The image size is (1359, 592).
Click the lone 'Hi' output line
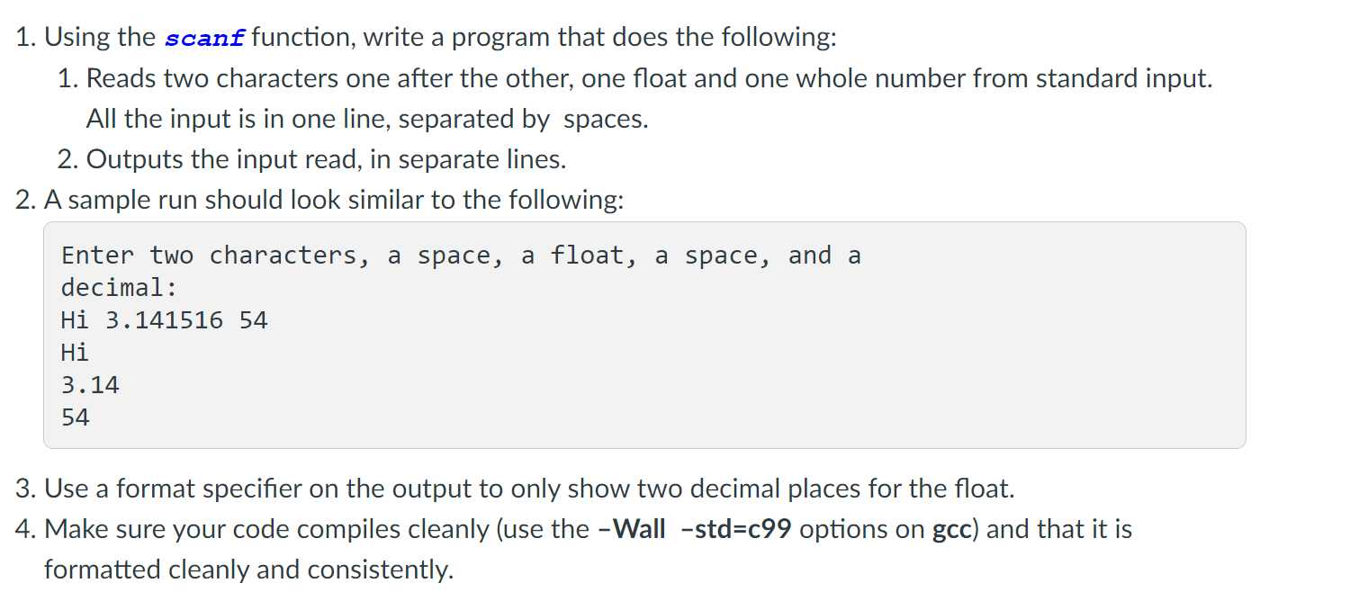coord(75,353)
